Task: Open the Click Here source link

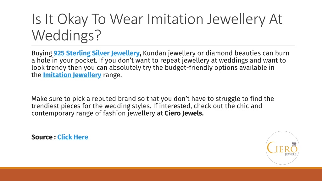Action: 73,137
